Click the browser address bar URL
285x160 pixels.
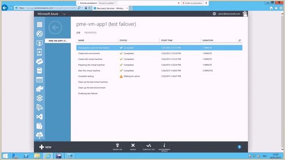pyautogui.click(x=48, y=8)
